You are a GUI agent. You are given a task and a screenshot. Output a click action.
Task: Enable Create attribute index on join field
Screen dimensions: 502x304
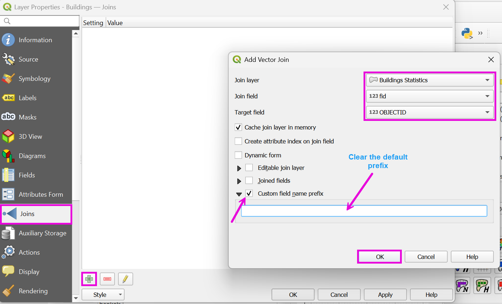pyautogui.click(x=238, y=141)
